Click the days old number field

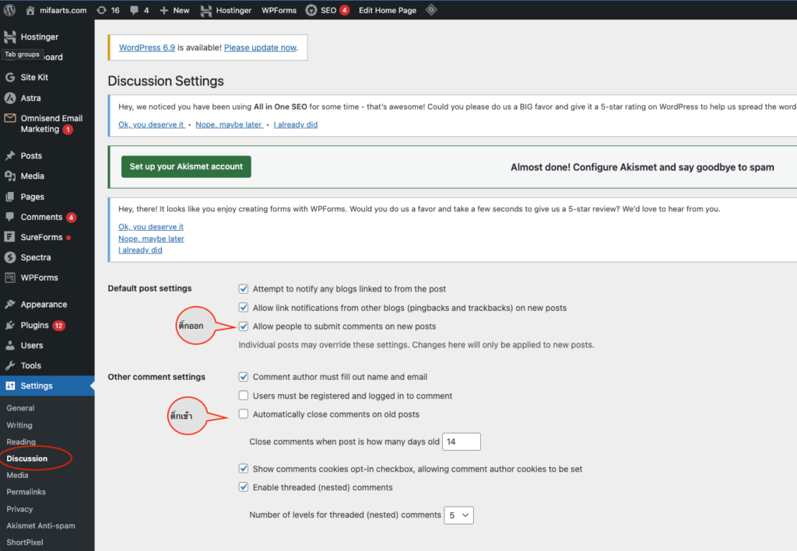[461, 441]
